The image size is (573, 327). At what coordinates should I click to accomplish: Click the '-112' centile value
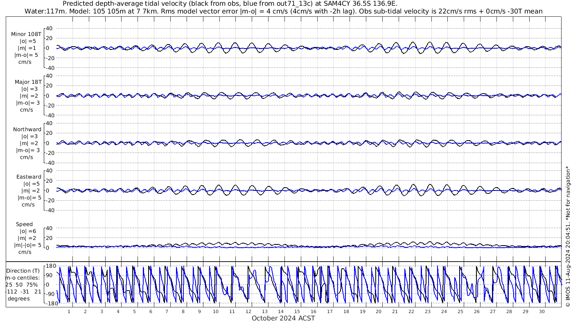(x=11, y=291)
